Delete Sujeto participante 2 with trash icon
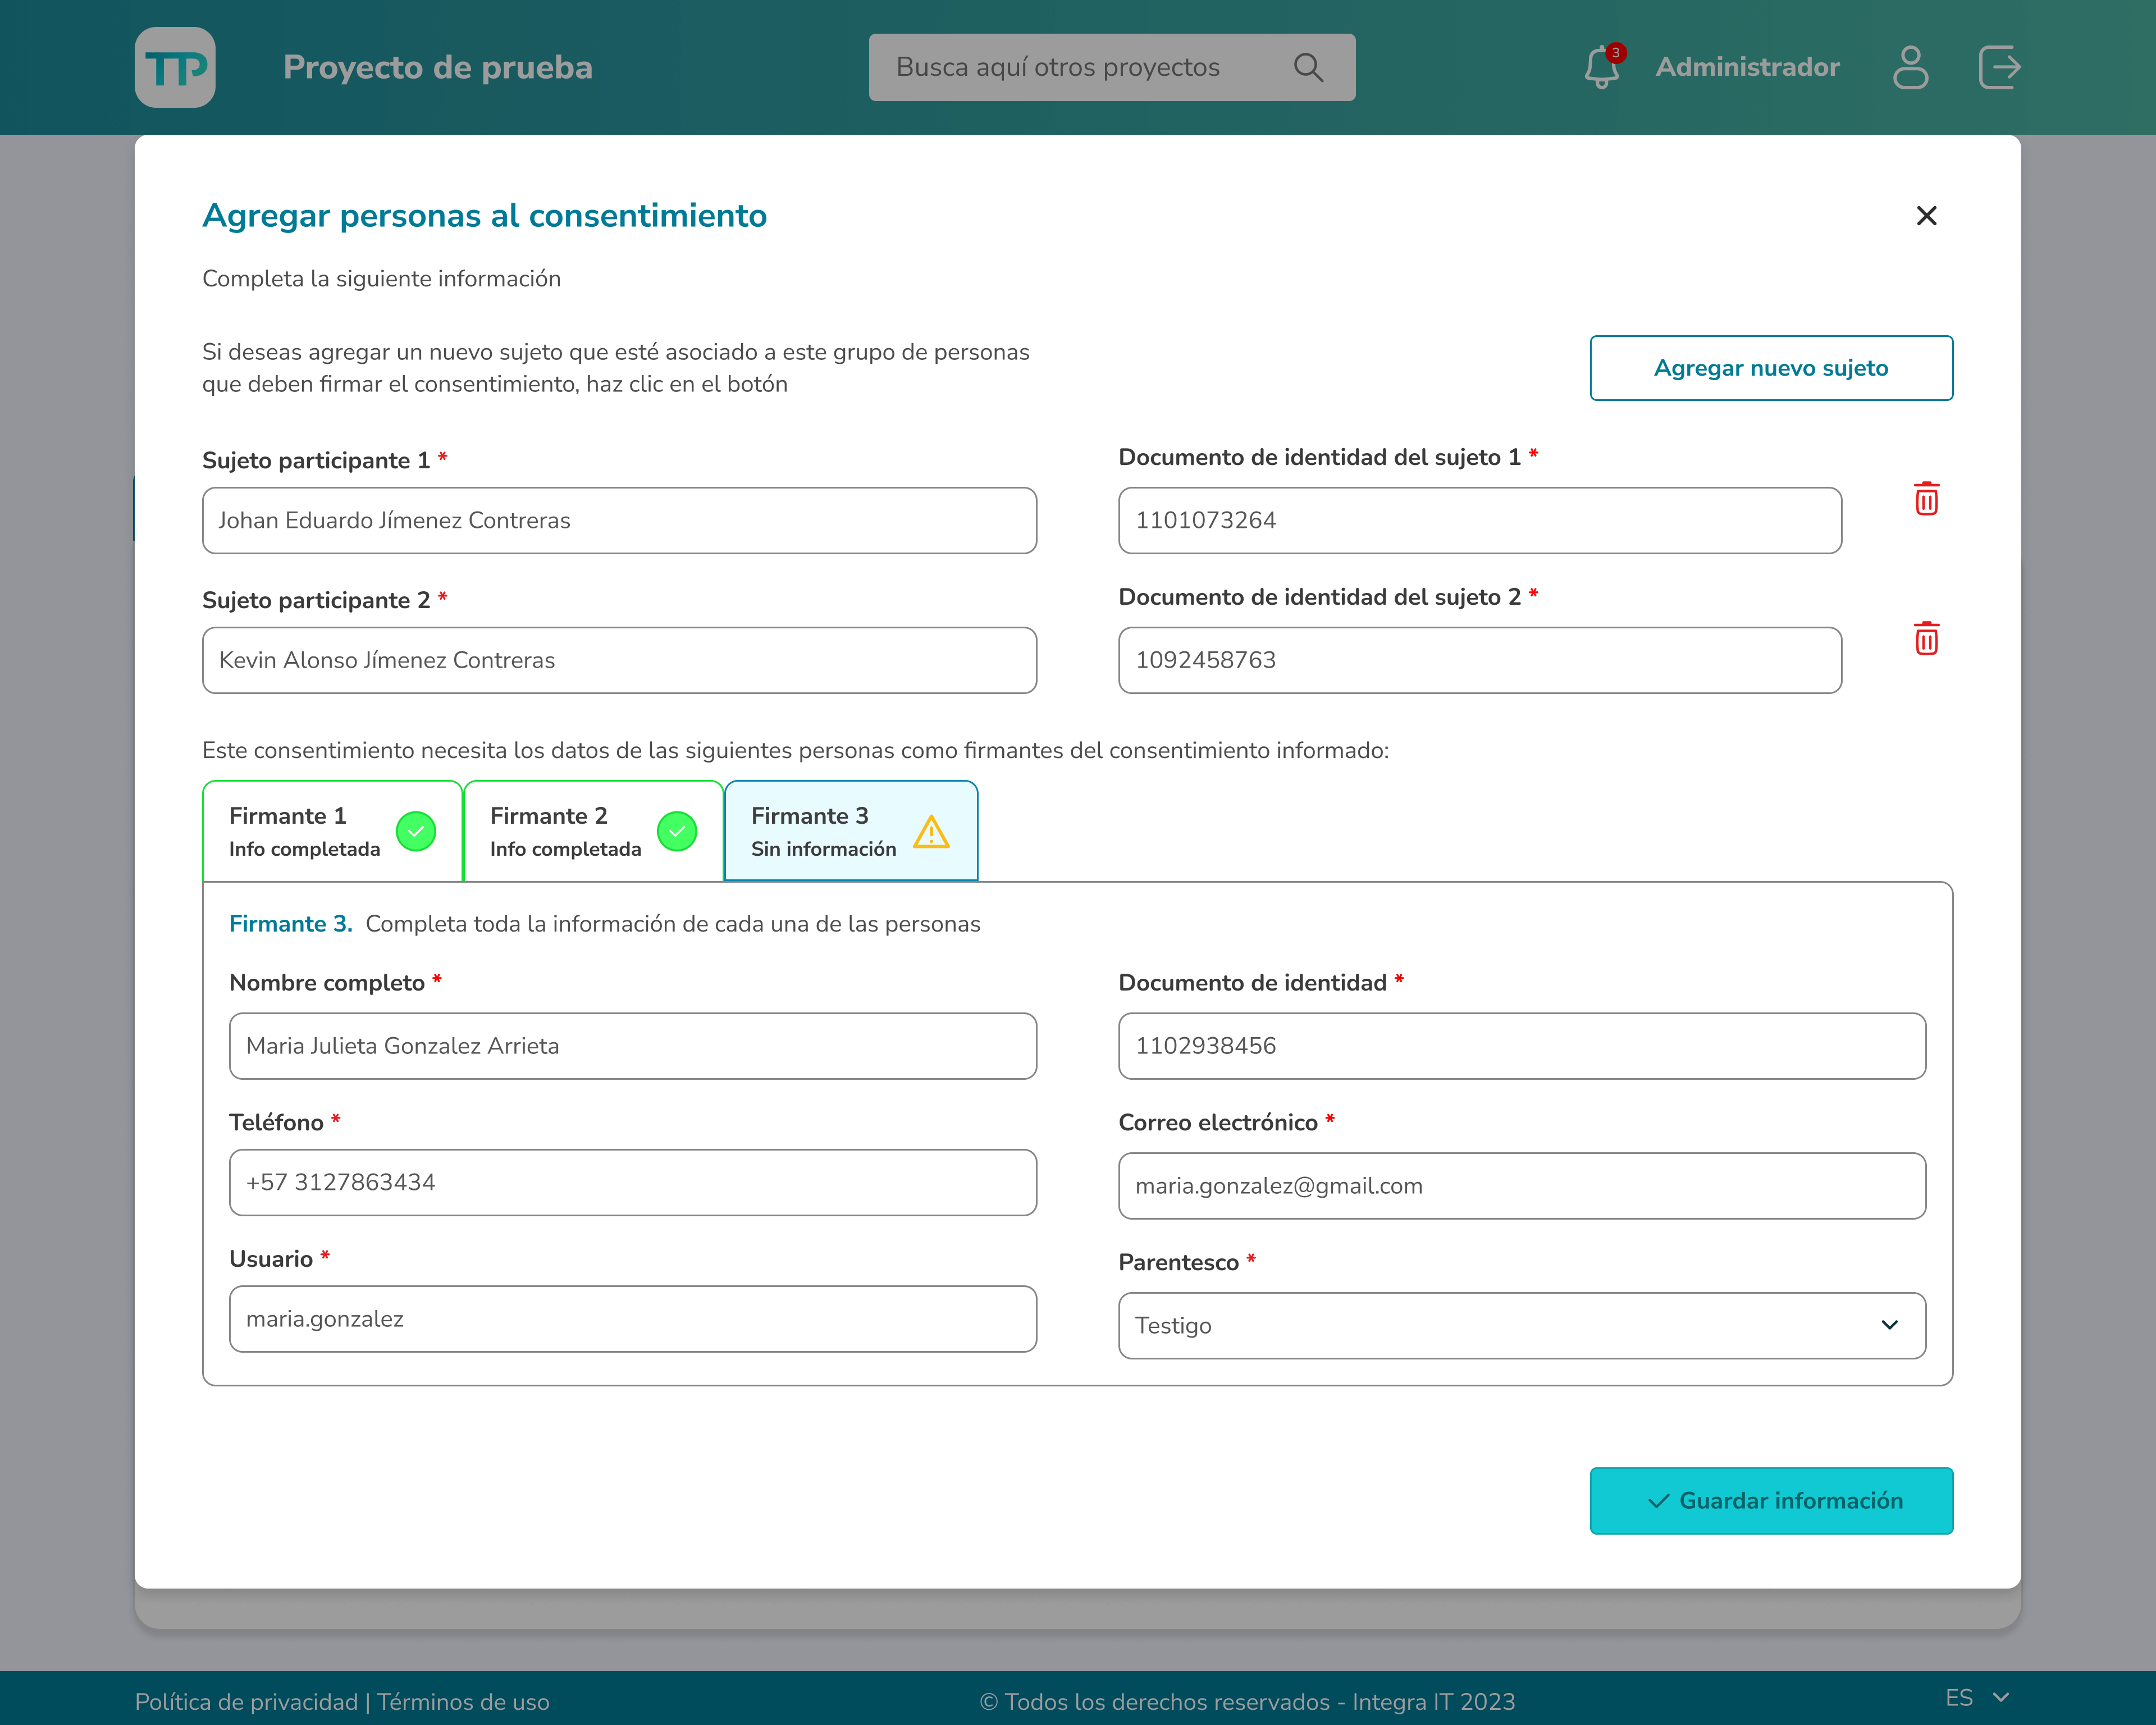 1926,639
